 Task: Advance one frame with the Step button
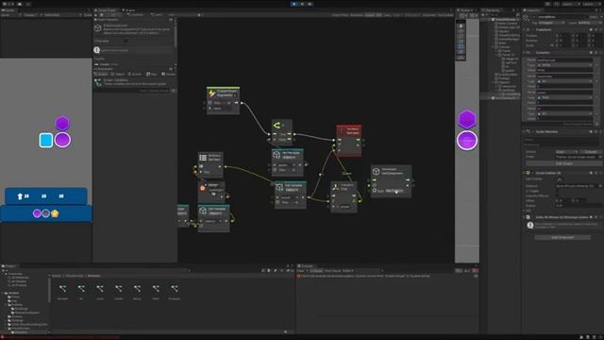point(310,4)
